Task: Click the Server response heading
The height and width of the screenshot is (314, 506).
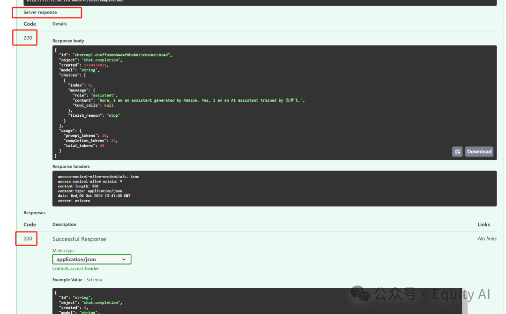Action: [40, 12]
